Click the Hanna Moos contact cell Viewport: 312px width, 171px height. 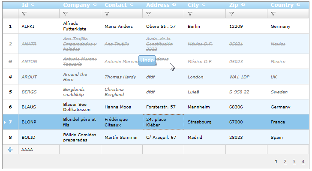tap(122, 107)
